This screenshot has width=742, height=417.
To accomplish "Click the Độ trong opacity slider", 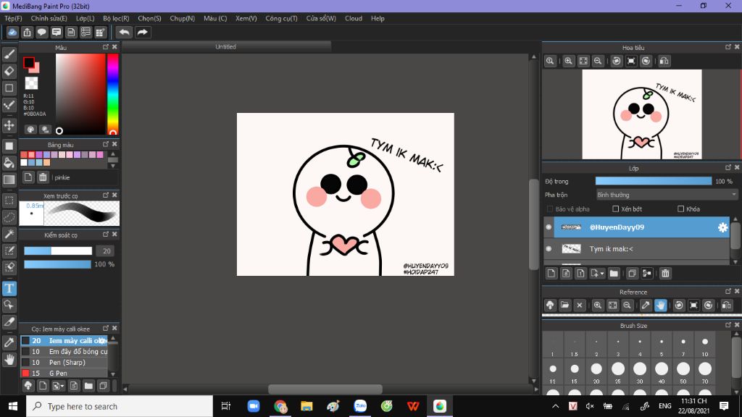I will tap(654, 181).
